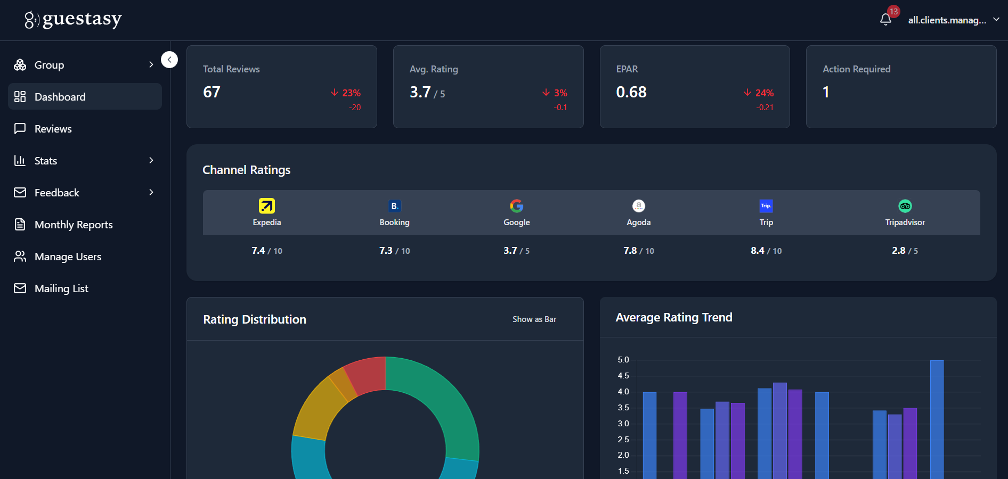Open the Reviews page in sidebar

click(x=53, y=129)
